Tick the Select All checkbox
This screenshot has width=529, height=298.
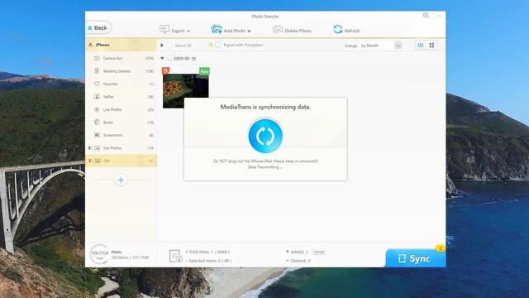point(169,46)
